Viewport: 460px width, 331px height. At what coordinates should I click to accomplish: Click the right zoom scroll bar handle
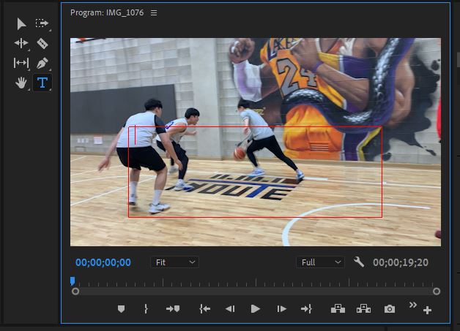(x=437, y=292)
